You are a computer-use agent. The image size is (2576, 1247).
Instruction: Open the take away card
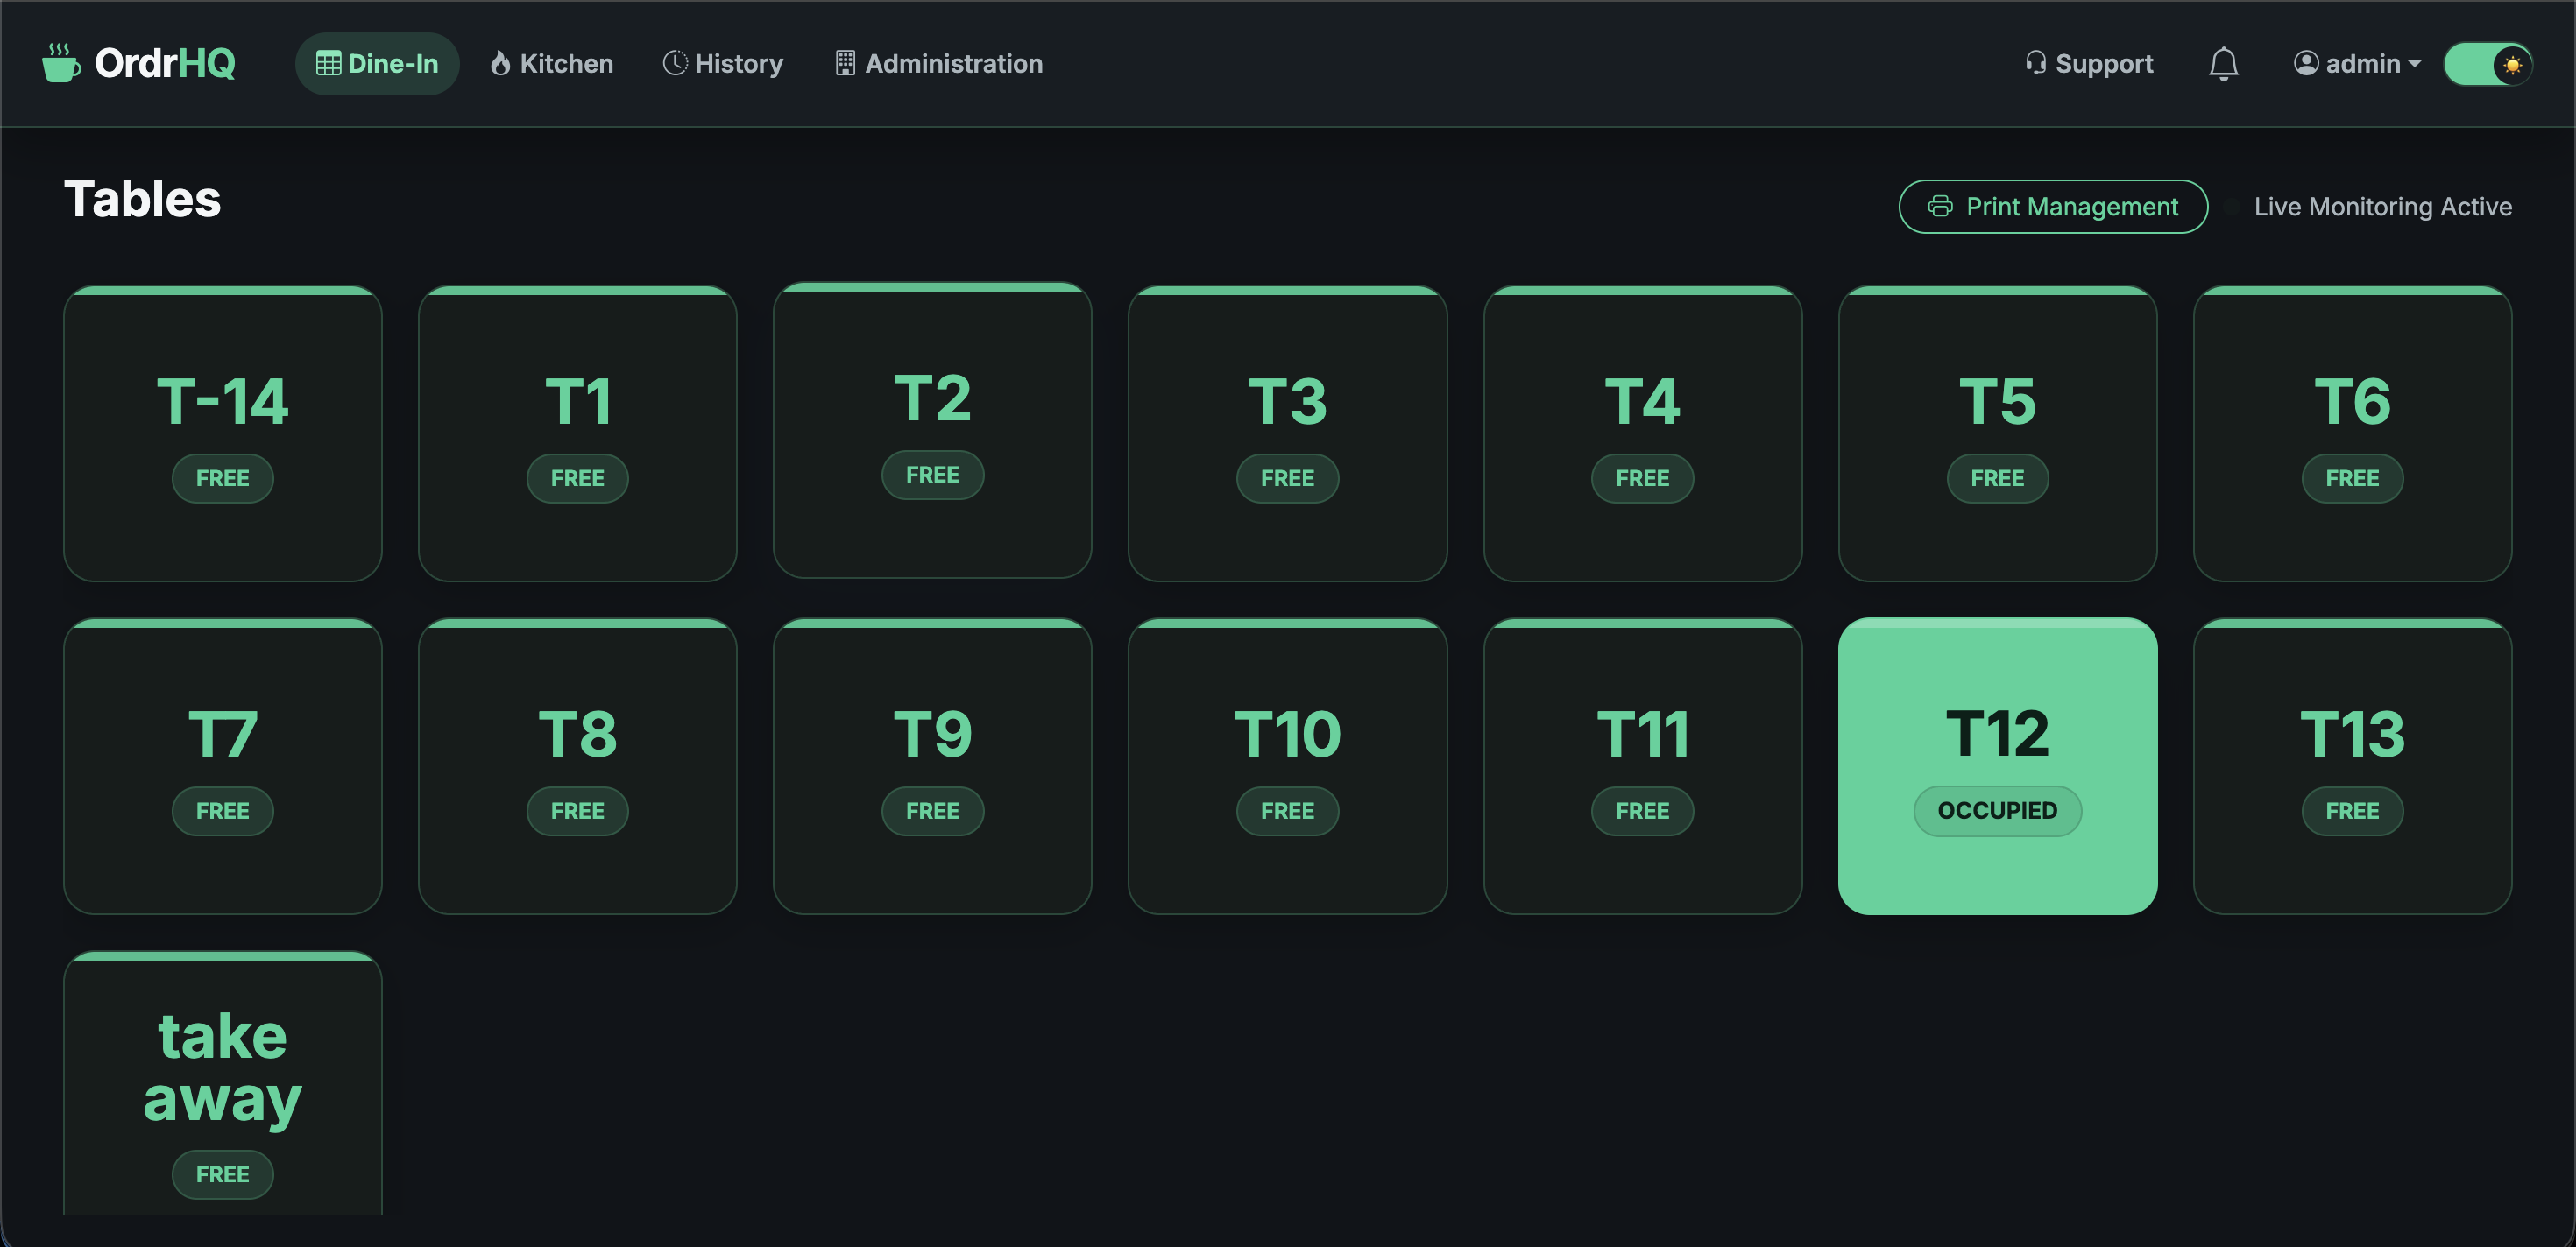click(223, 1084)
